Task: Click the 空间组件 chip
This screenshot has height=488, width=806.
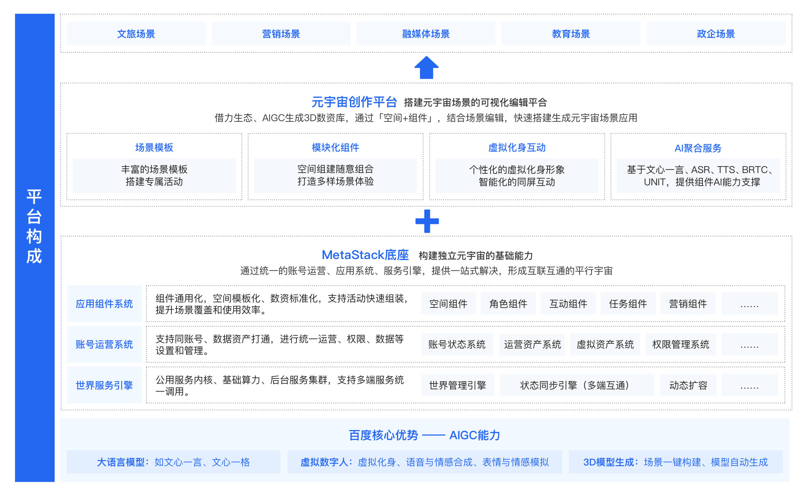Action: pyautogui.click(x=448, y=304)
